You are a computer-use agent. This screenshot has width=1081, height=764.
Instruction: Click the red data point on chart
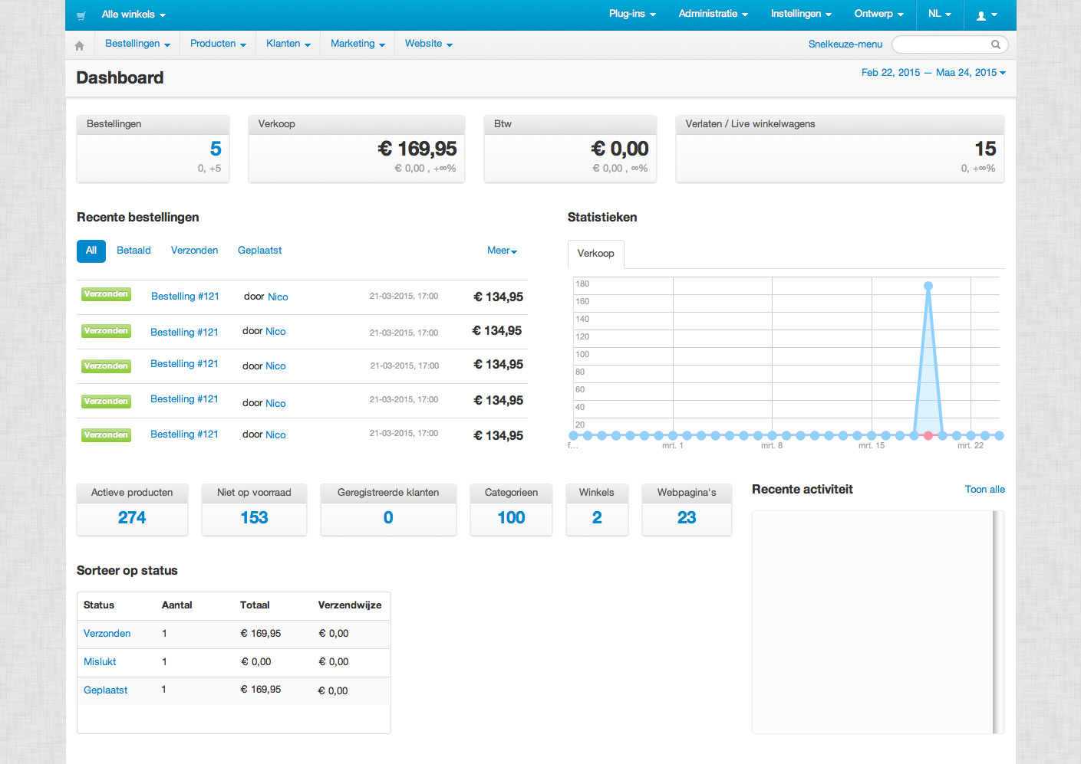[928, 435]
